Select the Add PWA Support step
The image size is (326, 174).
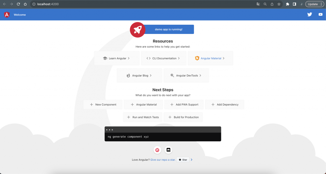click(x=184, y=105)
